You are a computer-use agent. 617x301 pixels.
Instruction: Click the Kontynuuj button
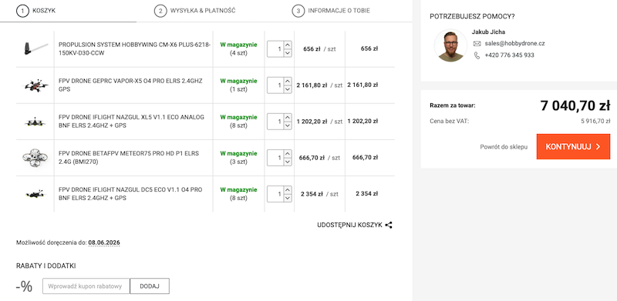[x=573, y=146]
